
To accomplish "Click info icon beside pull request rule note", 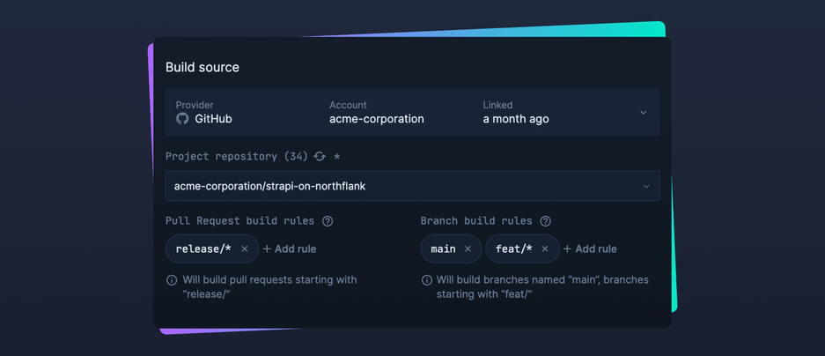I will [172, 280].
